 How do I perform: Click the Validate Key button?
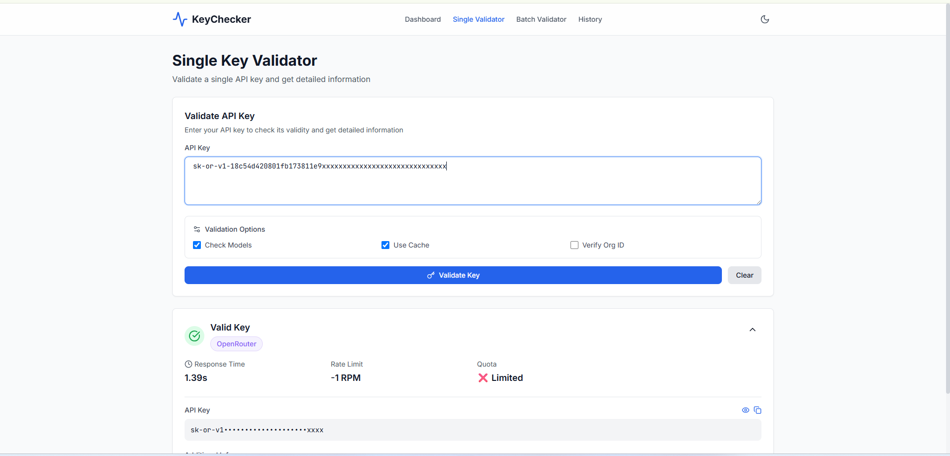coord(453,275)
